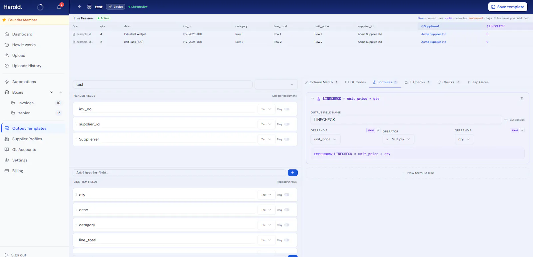The width and height of the screenshot is (533, 257).
Task: Open Output Templates in sidebar
Action: click(33, 128)
